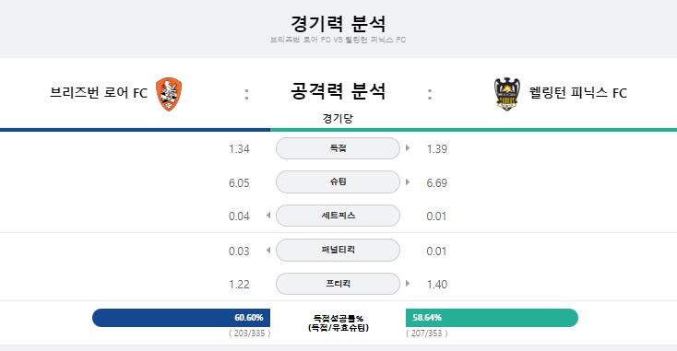Click the 웰링턴 피닉스 FC team name
This screenshot has height=351, width=677.
click(x=578, y=93)
